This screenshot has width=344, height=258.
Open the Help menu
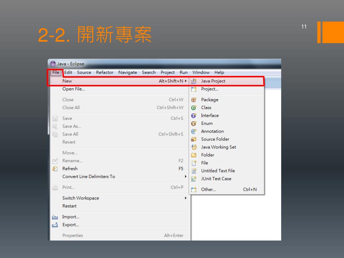coord(219,73)
